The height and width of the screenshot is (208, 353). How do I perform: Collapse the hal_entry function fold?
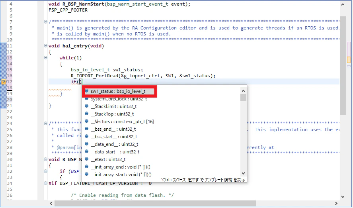coord(45,46)
